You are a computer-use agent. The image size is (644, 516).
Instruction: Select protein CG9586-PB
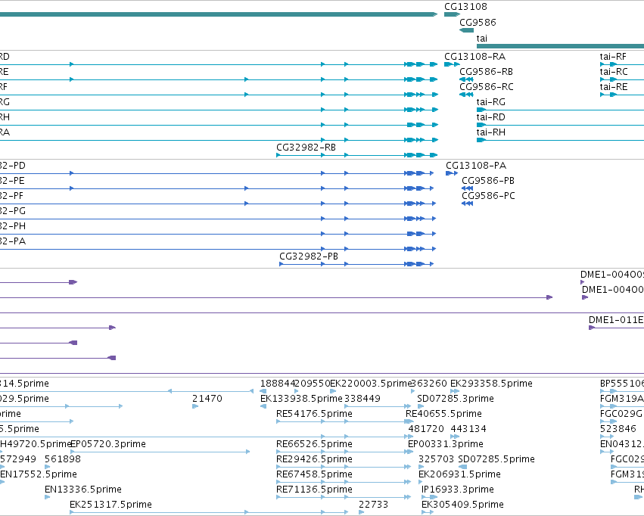tap(488, 181)
